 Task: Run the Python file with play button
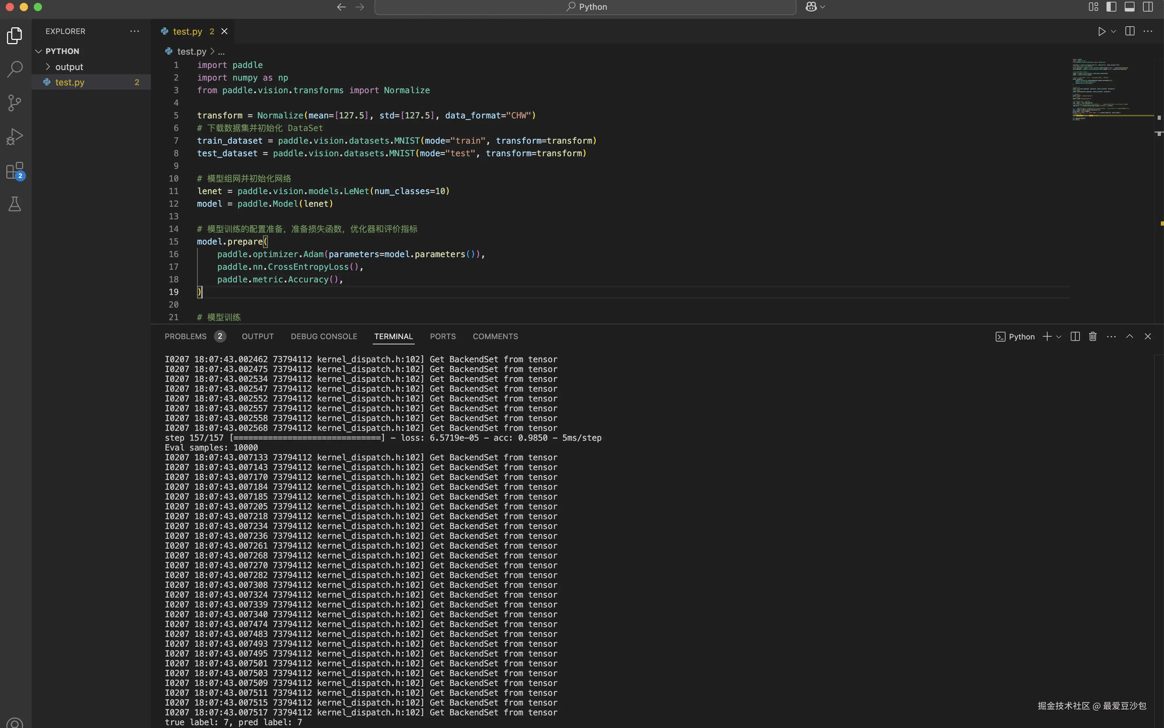(1101, 31)
